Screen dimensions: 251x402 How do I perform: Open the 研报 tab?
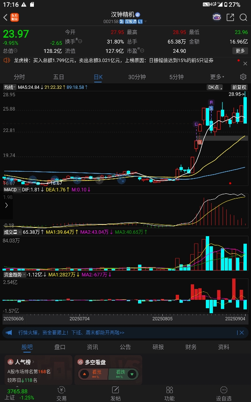[158, 347]
